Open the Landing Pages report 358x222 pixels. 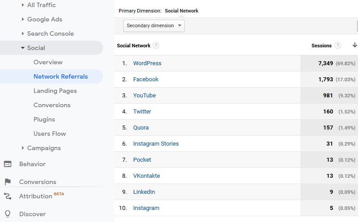(55, 91)
